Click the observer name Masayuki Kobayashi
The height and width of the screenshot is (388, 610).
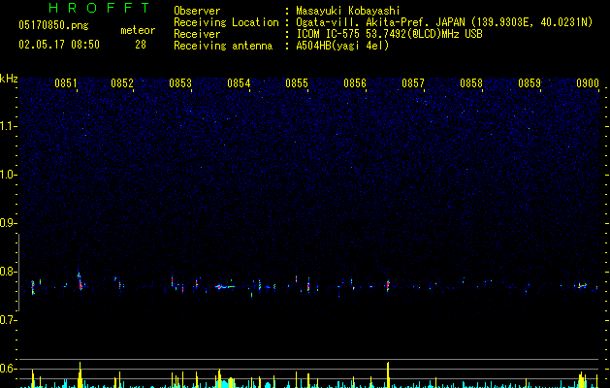click(348, 11)
